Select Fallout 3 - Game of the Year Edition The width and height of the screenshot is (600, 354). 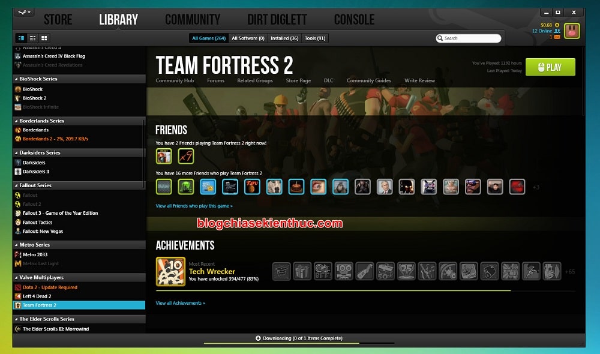click(61, 213)
